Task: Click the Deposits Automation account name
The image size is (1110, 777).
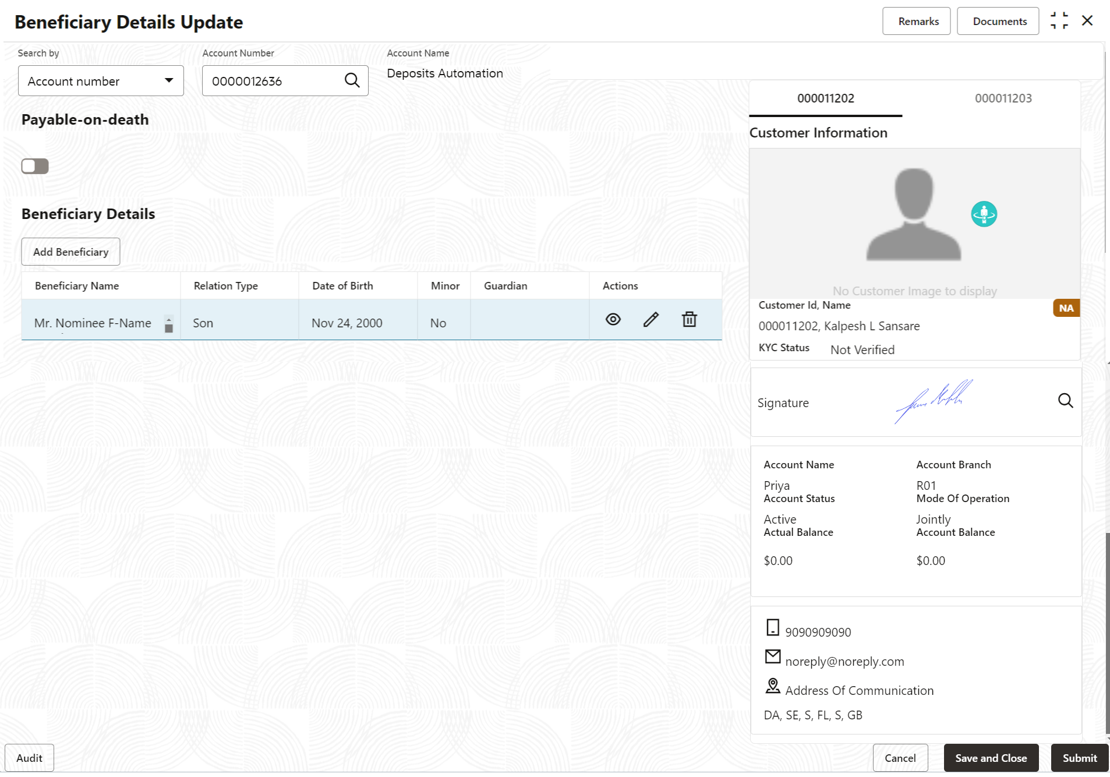Action: [445, 73]
